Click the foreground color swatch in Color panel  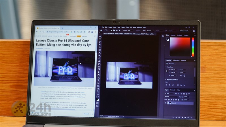click(167, 39)
